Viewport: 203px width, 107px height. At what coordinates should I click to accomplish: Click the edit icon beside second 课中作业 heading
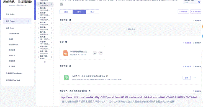pyautogui.click(x=70, y=66)
